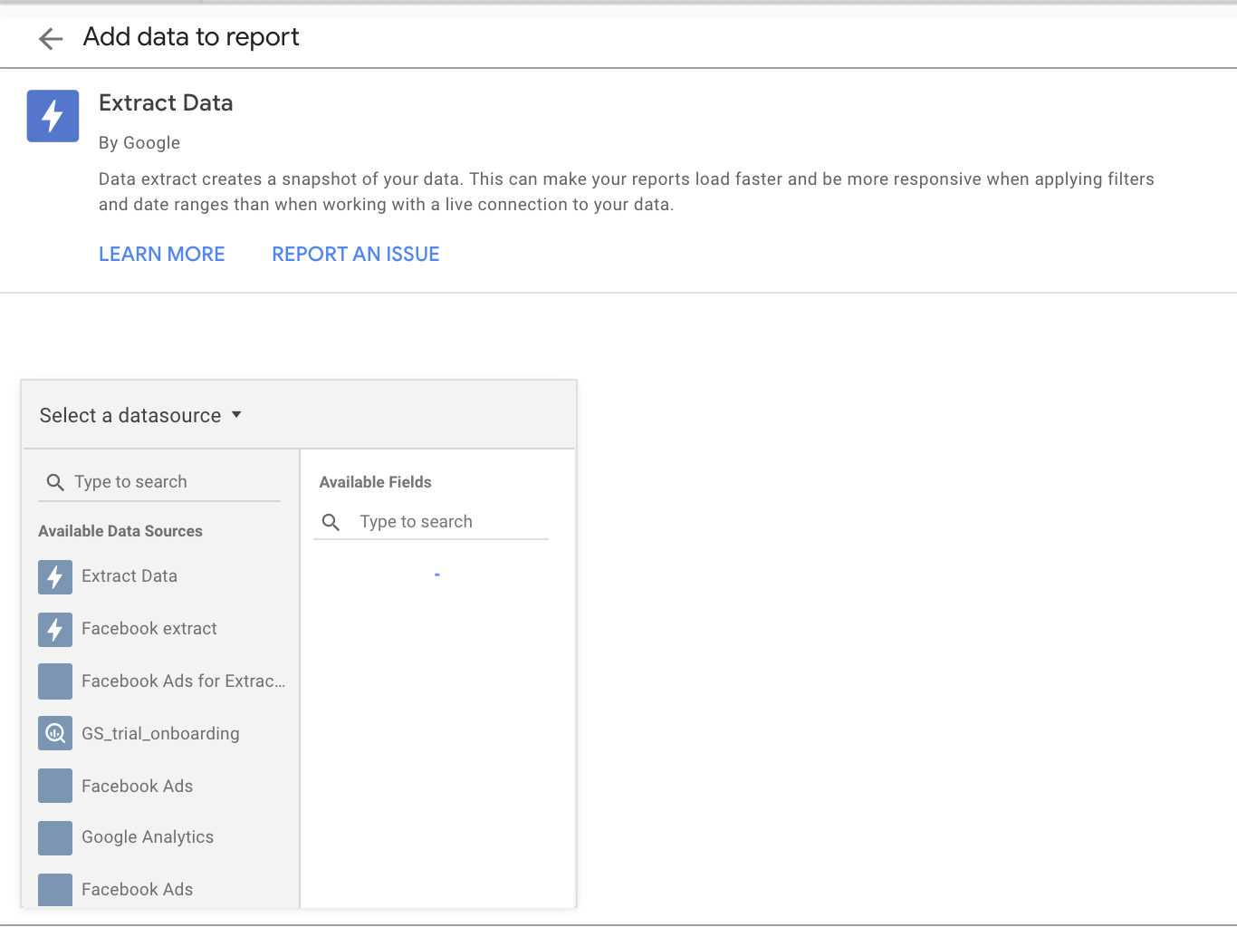Focus the data sources search field
This screenshot has height=937, width=1237.
coord(172,482)
